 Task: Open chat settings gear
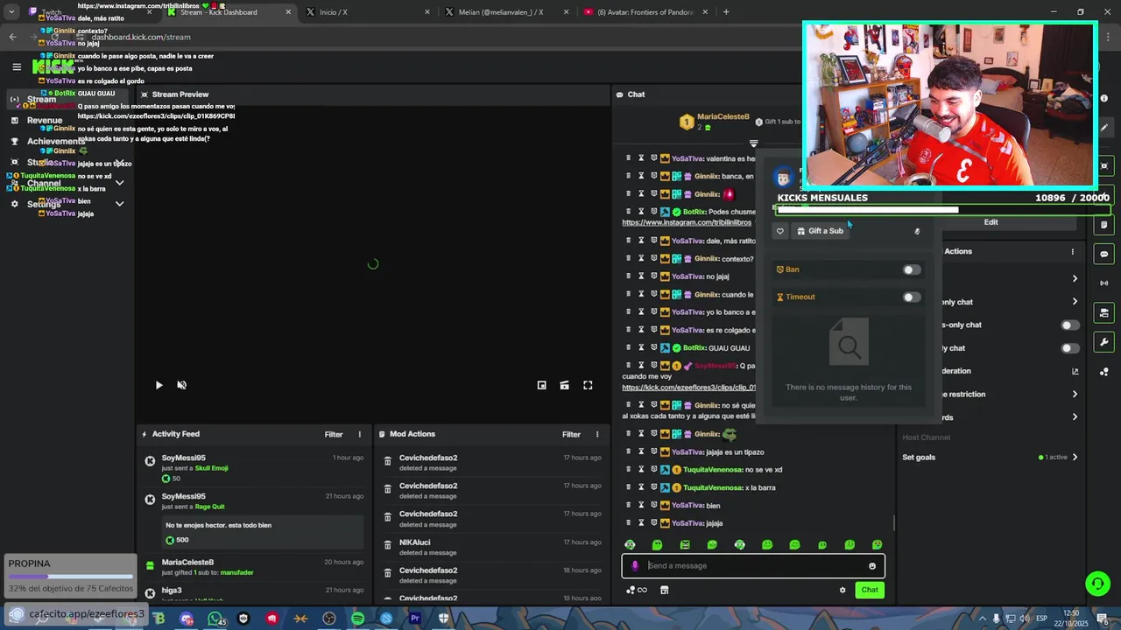point(843,590)
